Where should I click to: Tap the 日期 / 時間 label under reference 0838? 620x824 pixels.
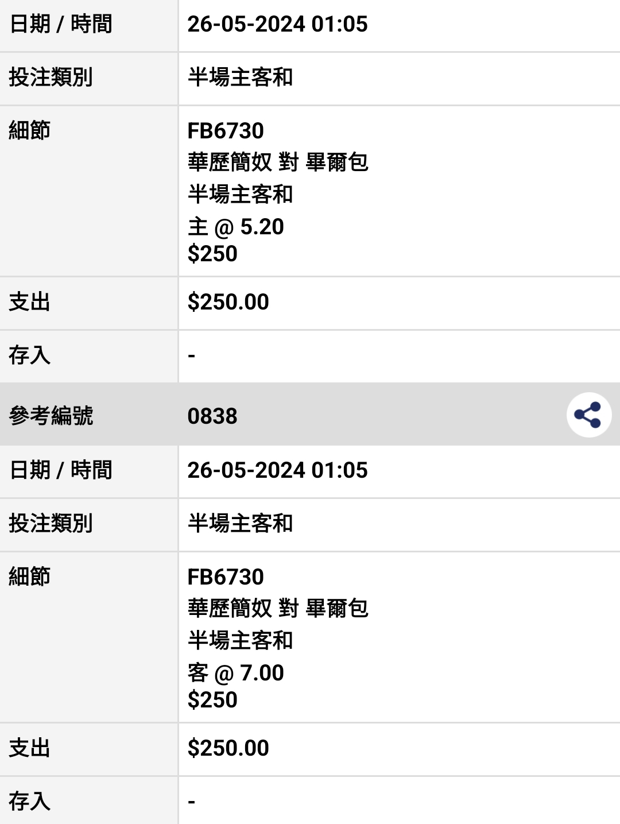pos(61,470)
